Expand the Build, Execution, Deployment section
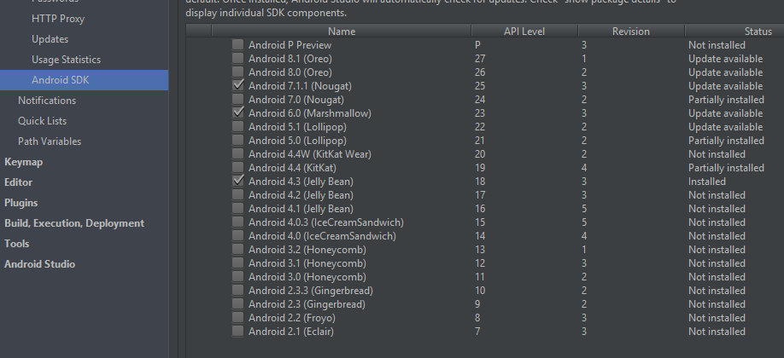This screenshot has height=358, width=784. (x=74, y=223)
